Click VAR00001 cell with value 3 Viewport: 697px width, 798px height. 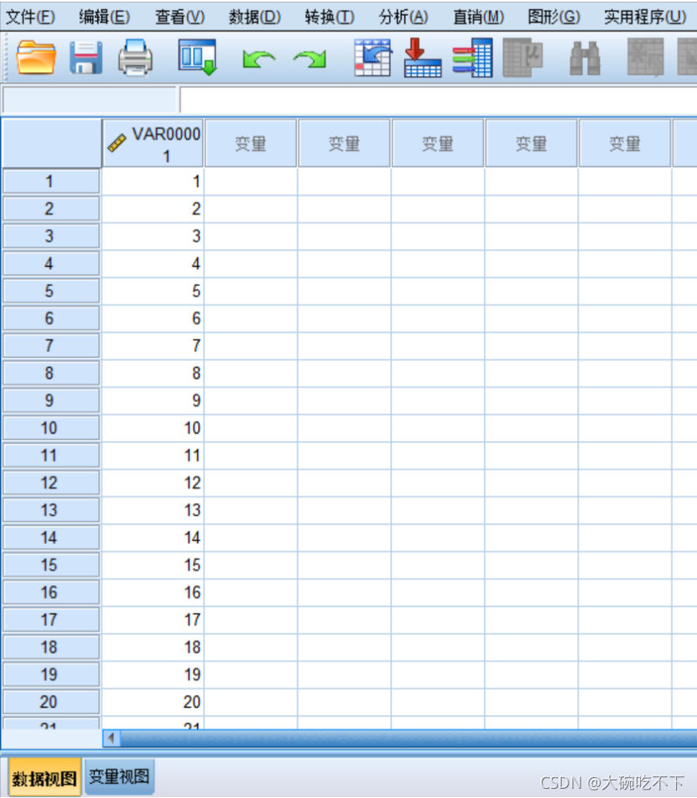(x=153, y=236)
